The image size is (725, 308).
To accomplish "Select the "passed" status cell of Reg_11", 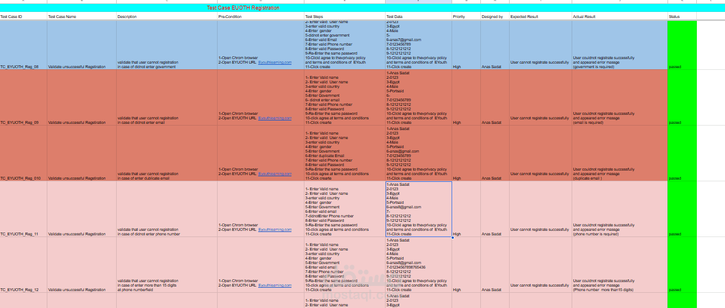I will 682,209.
